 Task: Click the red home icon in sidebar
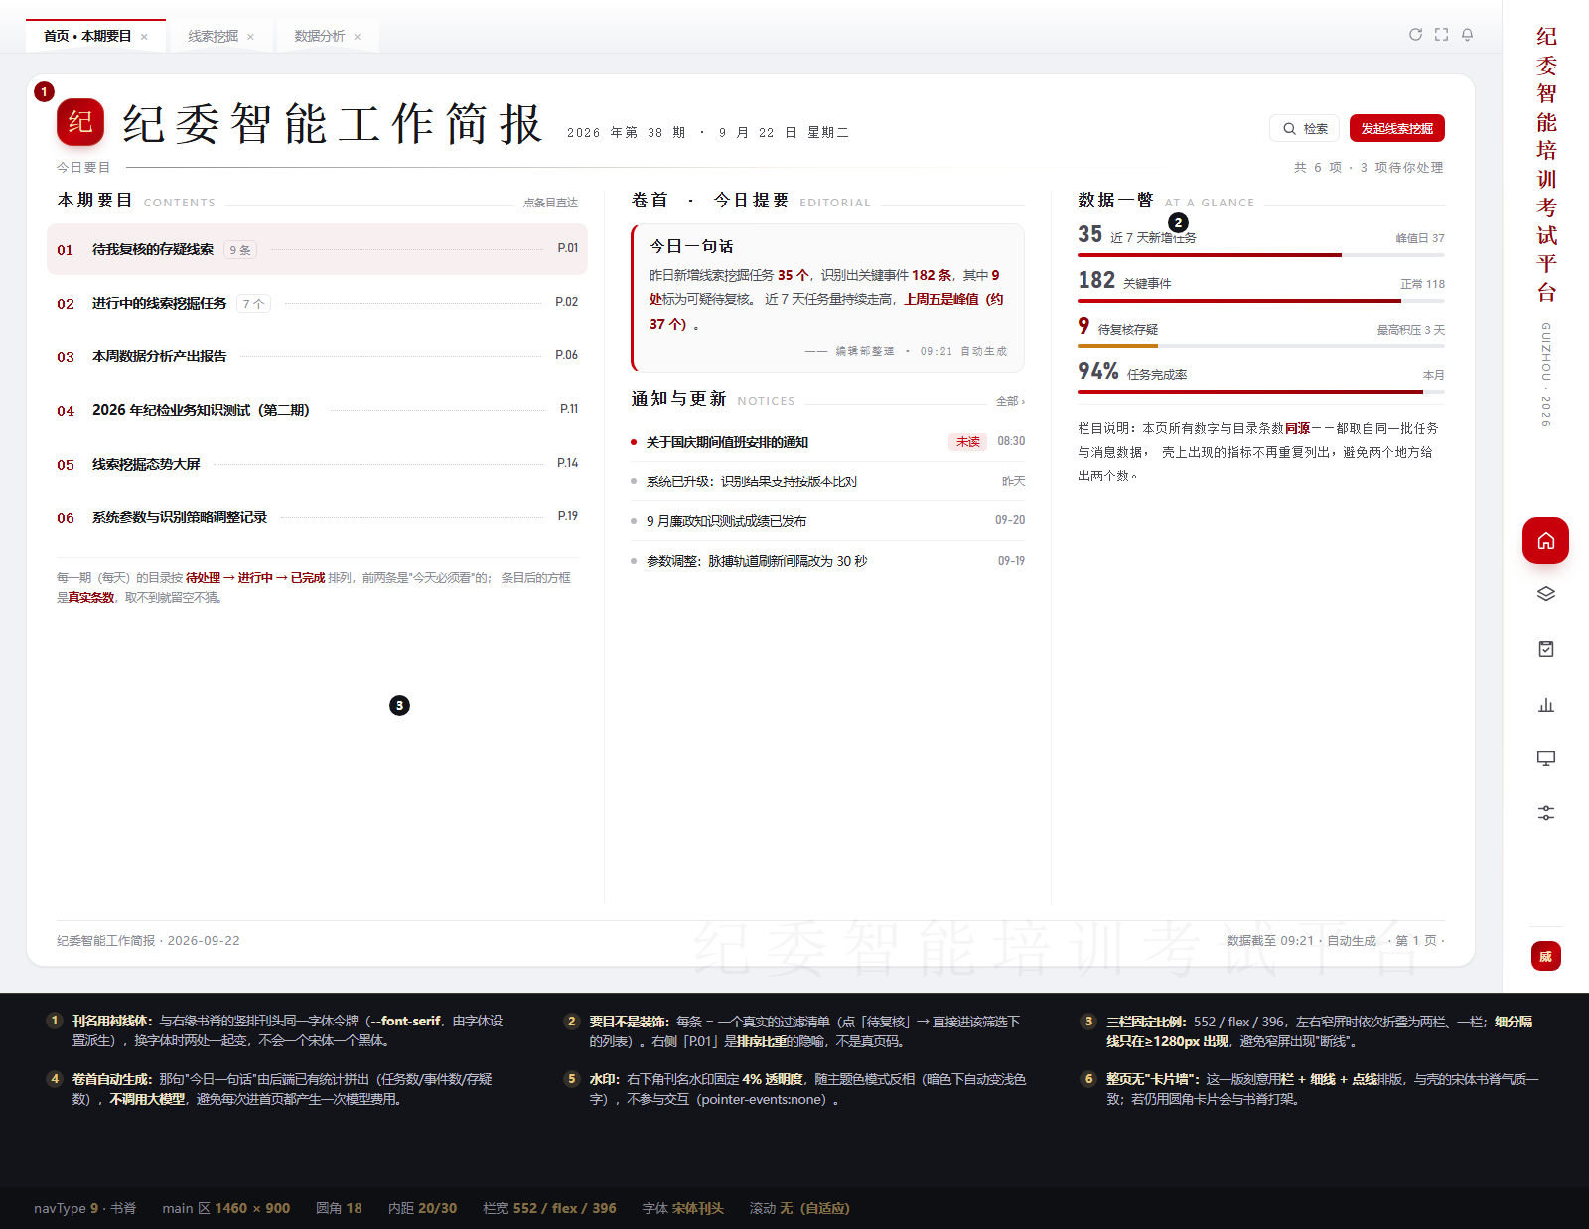(1545, 541)
